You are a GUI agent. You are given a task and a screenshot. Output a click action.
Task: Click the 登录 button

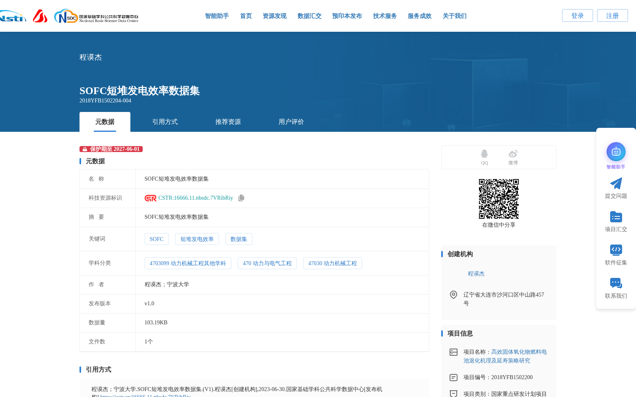point(578,15)
